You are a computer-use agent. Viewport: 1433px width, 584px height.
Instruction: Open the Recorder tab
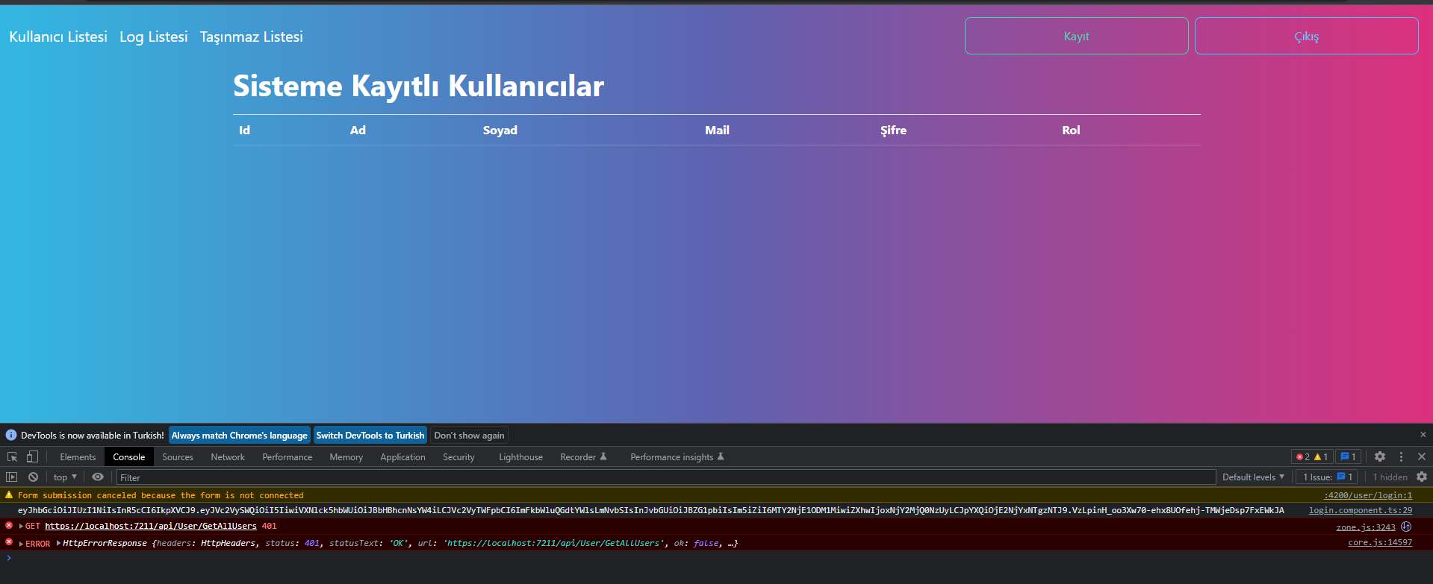(583, 456)
